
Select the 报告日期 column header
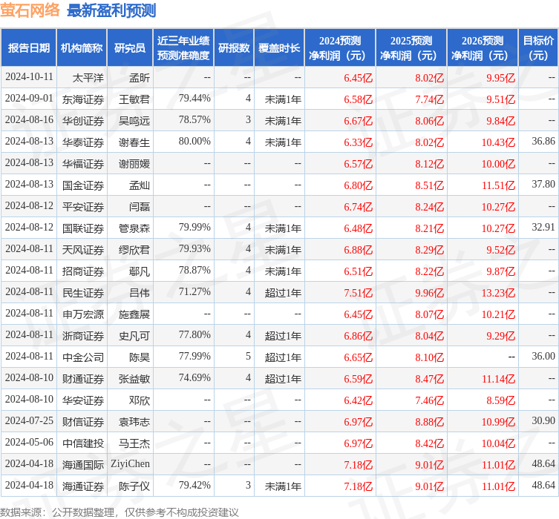click(x=28, y=47)
